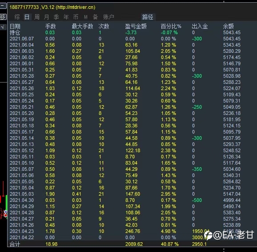Click the -300 withdrawal on 2021.05.14 row

click(197, 138)
